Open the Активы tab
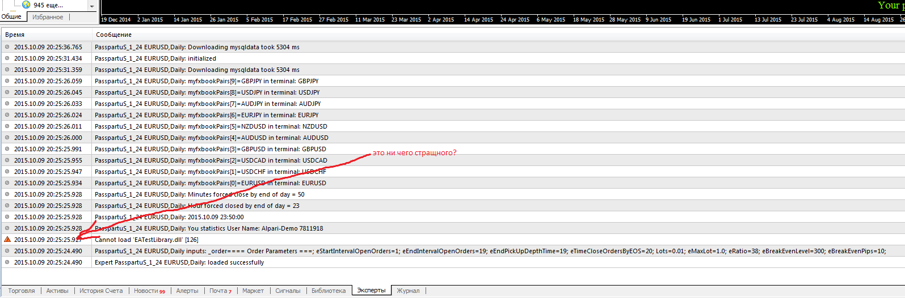The width and height of the screenshot is (905, 298). click(57, 291)
